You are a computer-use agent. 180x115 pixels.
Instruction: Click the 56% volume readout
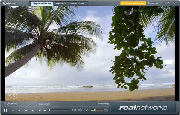coord(106,110)
